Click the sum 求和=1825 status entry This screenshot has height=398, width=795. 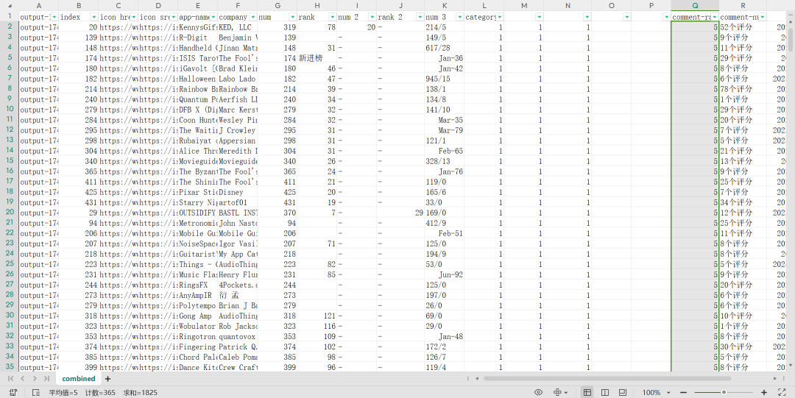pyautogui.click(x=140, y=392)
